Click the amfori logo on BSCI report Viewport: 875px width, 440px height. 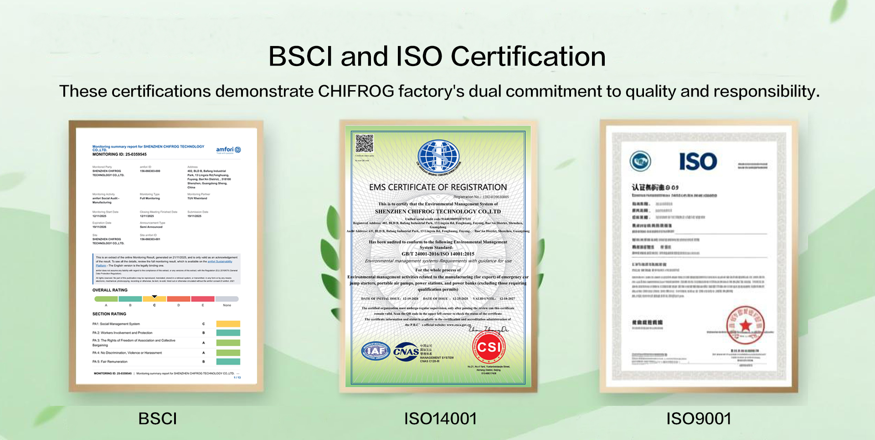(x=228, y=150)
